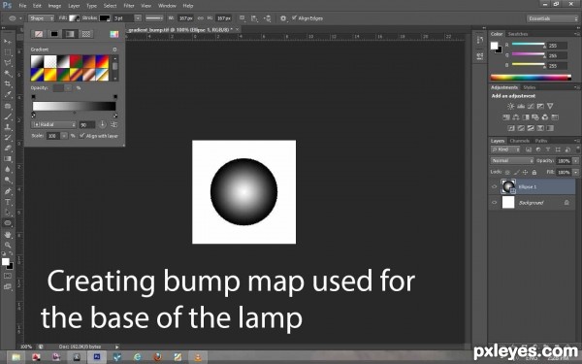Viewport: 582px width, 364px height.
Task: Open gradient panel gear menu
Action: click(x=114, y=50)
